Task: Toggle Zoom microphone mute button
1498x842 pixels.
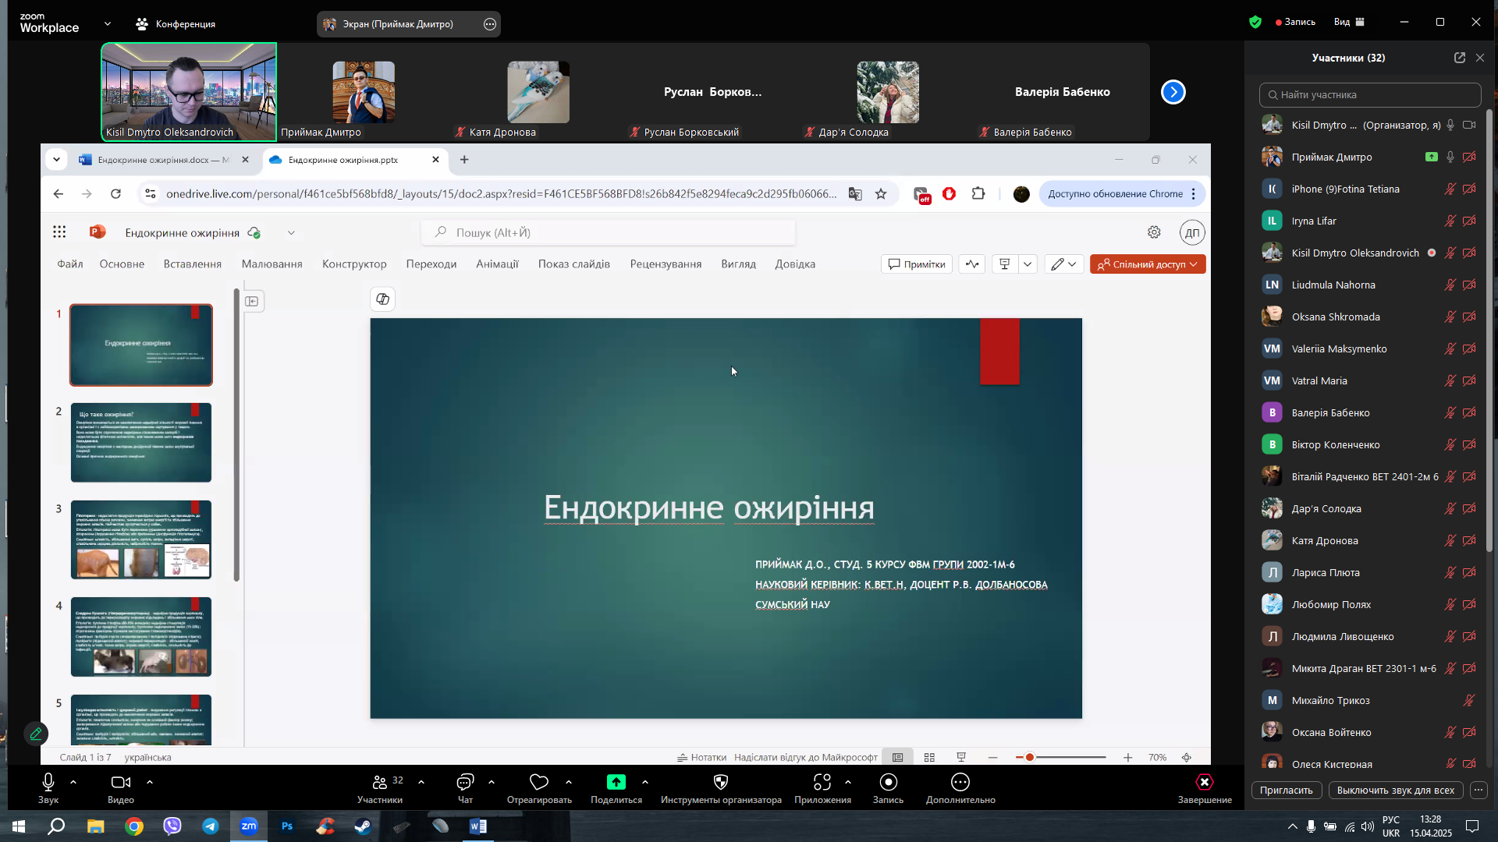Action: [x=48, y=782]
